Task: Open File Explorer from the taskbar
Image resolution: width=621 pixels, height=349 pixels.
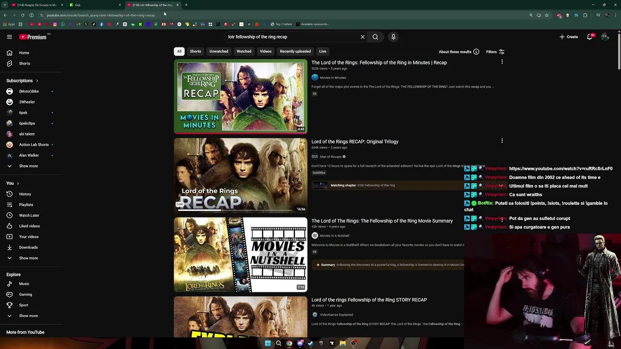Action: click(x=343, y=344)
